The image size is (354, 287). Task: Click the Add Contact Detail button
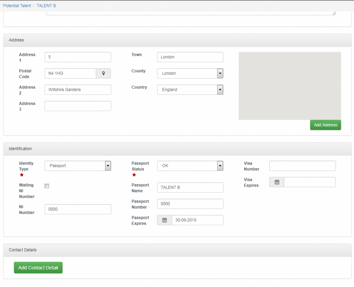(x=38, y=268)
